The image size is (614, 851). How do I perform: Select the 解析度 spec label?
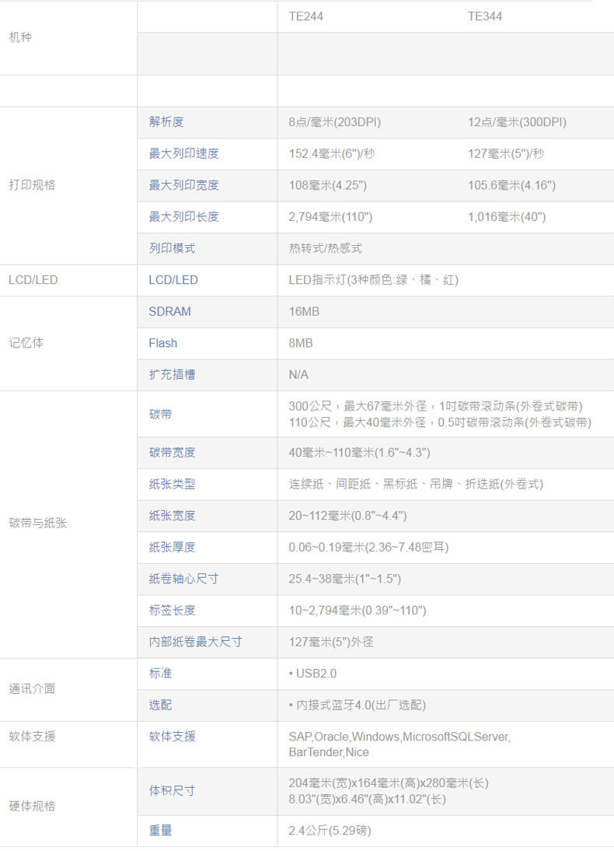coord(166,121)
